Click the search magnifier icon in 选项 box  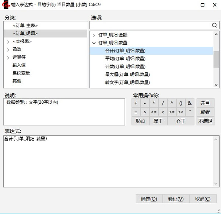[x=214, y=25]
